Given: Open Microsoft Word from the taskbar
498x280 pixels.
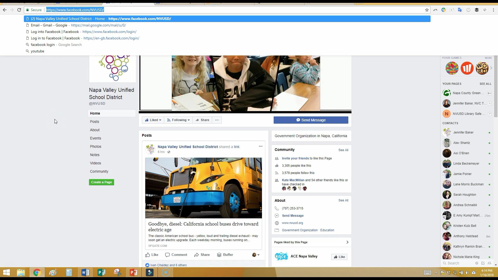Looking at the screenshot, I should [x=85, y=272].
